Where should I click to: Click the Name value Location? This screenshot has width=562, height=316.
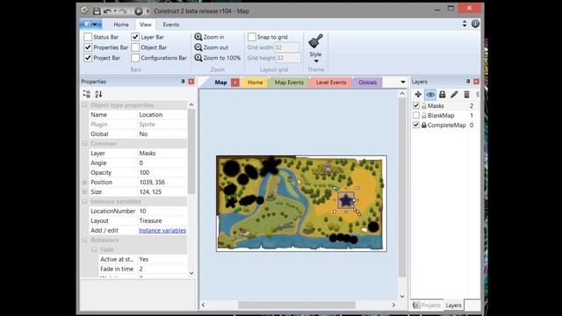pos(162,115)
